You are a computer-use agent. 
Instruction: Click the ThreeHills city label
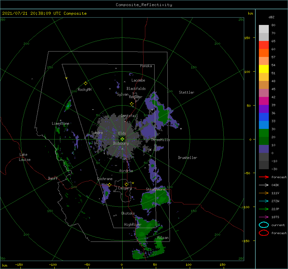tap(161, 140)
